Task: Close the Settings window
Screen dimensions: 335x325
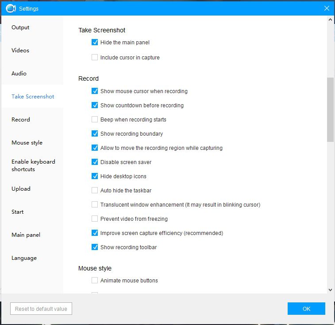Action: click(327, 8)
